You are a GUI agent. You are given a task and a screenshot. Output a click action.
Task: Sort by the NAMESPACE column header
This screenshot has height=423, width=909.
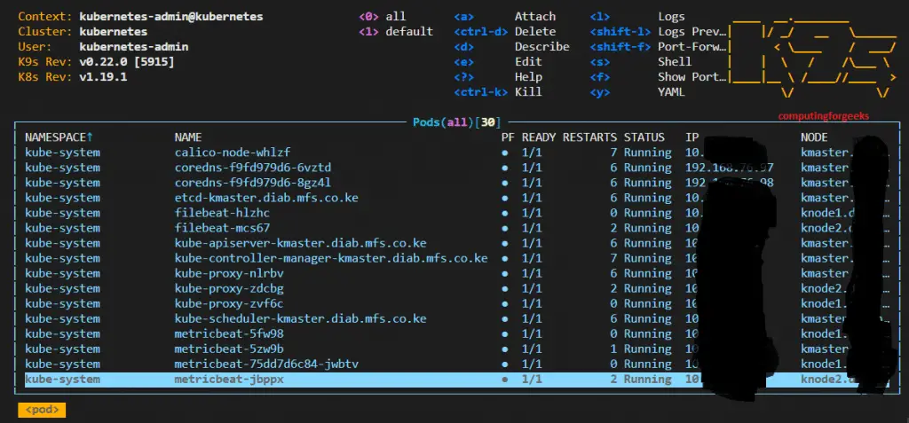click(x=59, y=137)
